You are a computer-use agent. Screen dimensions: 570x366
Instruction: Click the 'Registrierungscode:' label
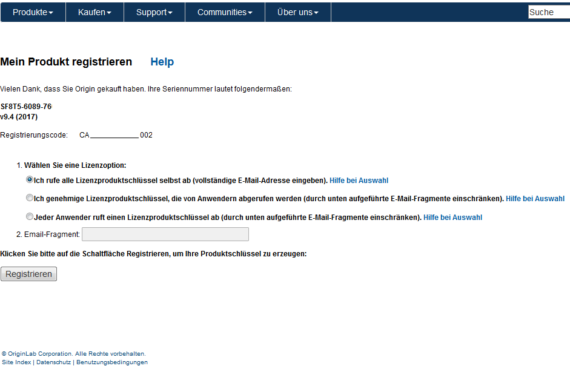[x=34, y=135]
